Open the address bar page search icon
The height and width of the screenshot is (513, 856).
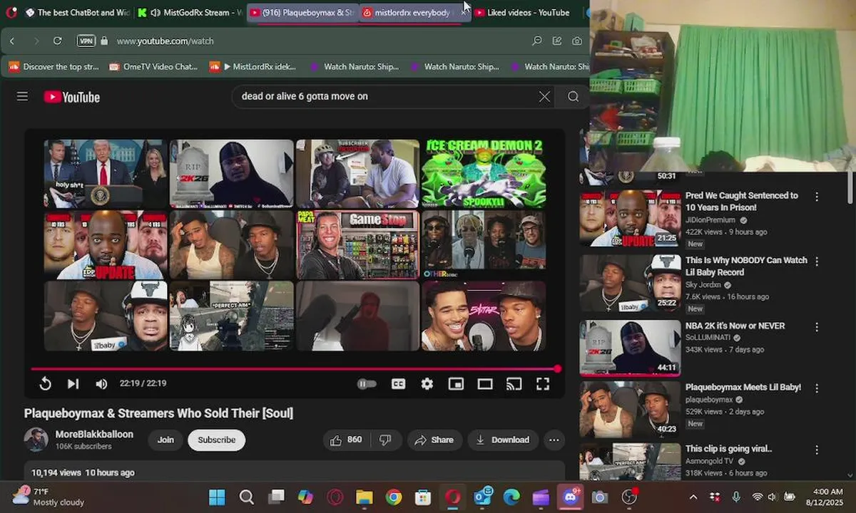click(x=537, y=41)
